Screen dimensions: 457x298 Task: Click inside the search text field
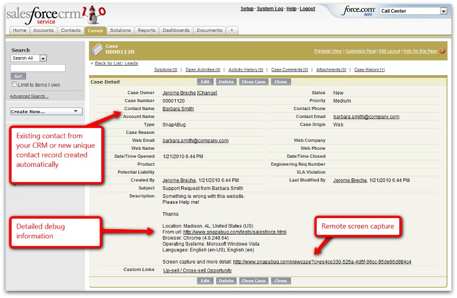38,68
